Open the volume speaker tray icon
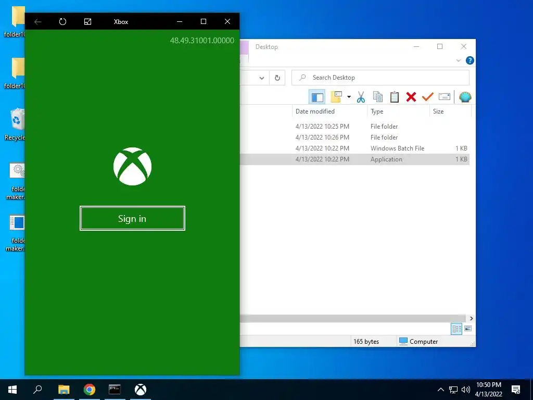This screenshot has width=533, height=400. point(466,390)
